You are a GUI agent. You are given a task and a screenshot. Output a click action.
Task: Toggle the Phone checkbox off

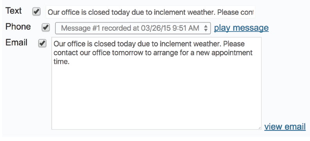click(46, 27)
